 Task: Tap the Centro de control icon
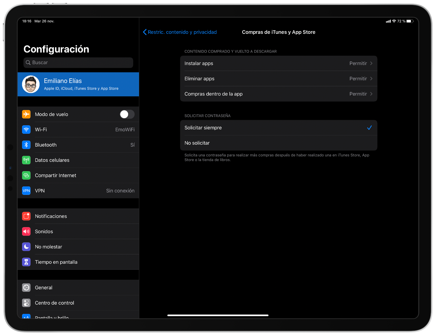click(26, 303)
